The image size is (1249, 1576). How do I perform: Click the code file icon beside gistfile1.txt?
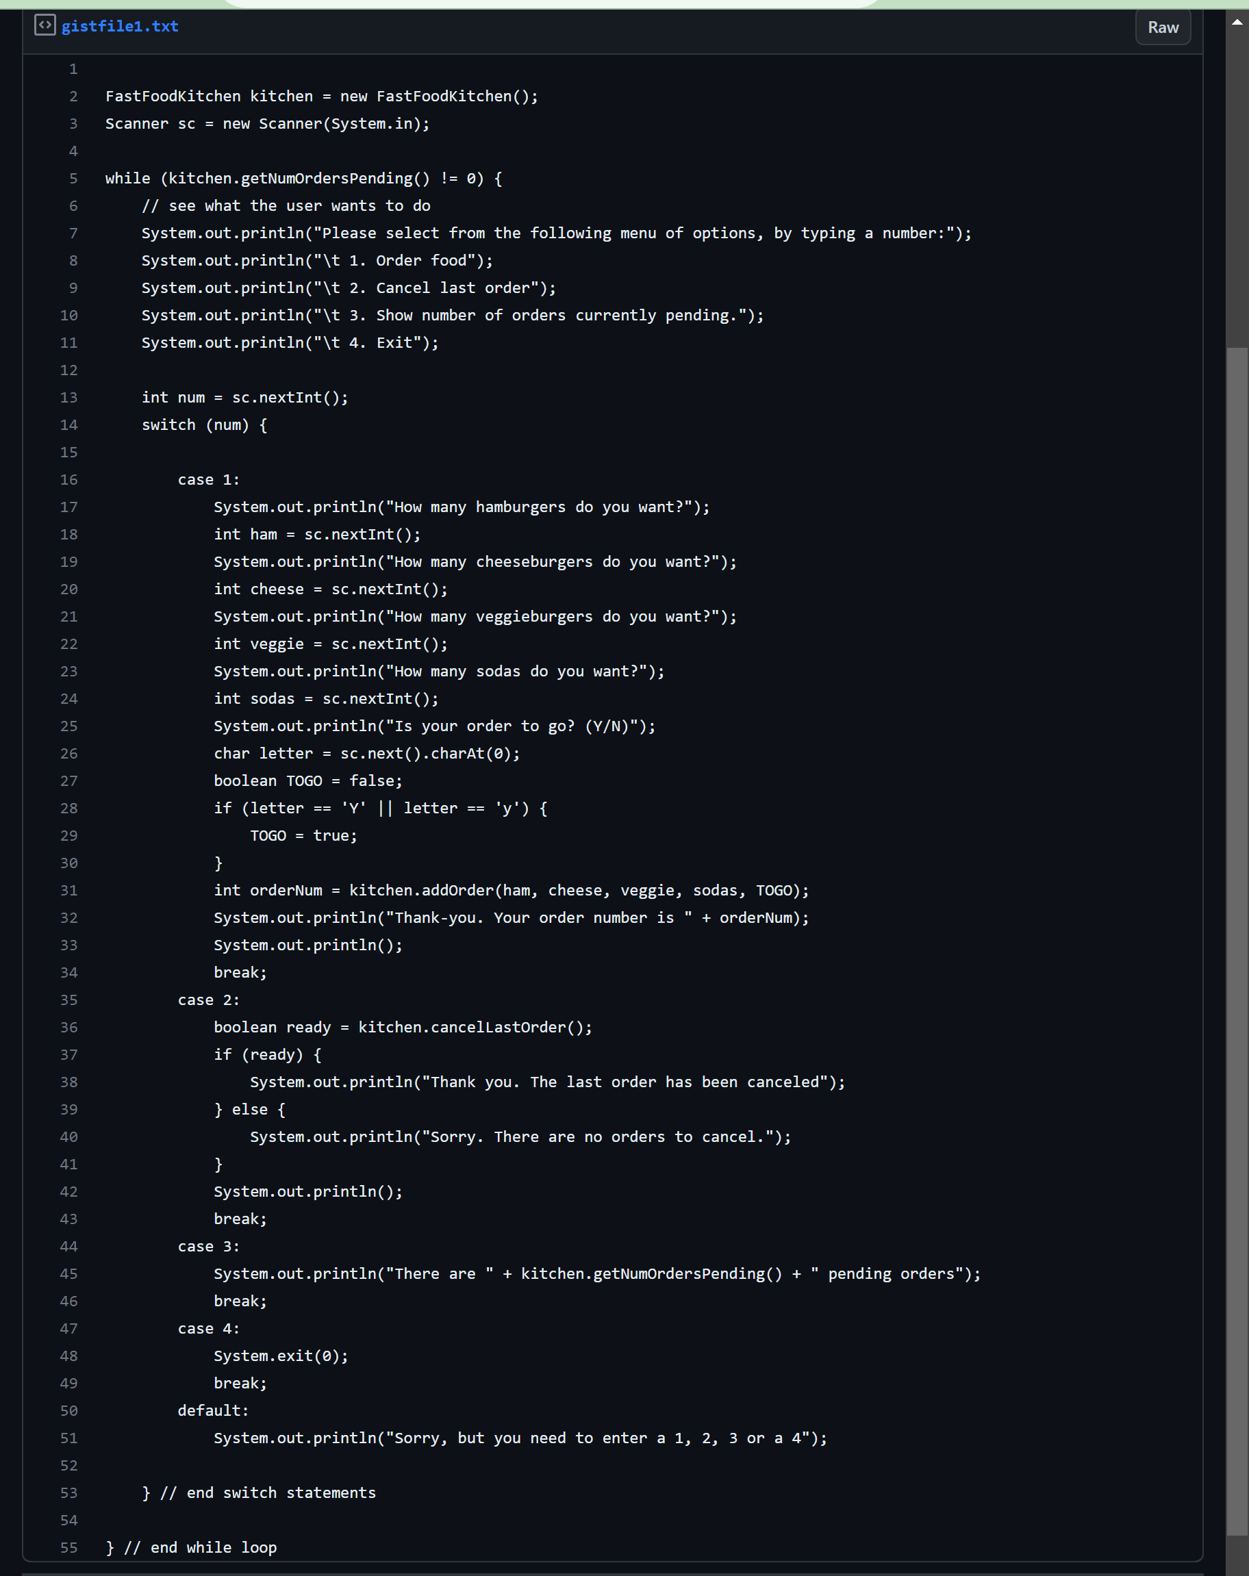point(45,24)
